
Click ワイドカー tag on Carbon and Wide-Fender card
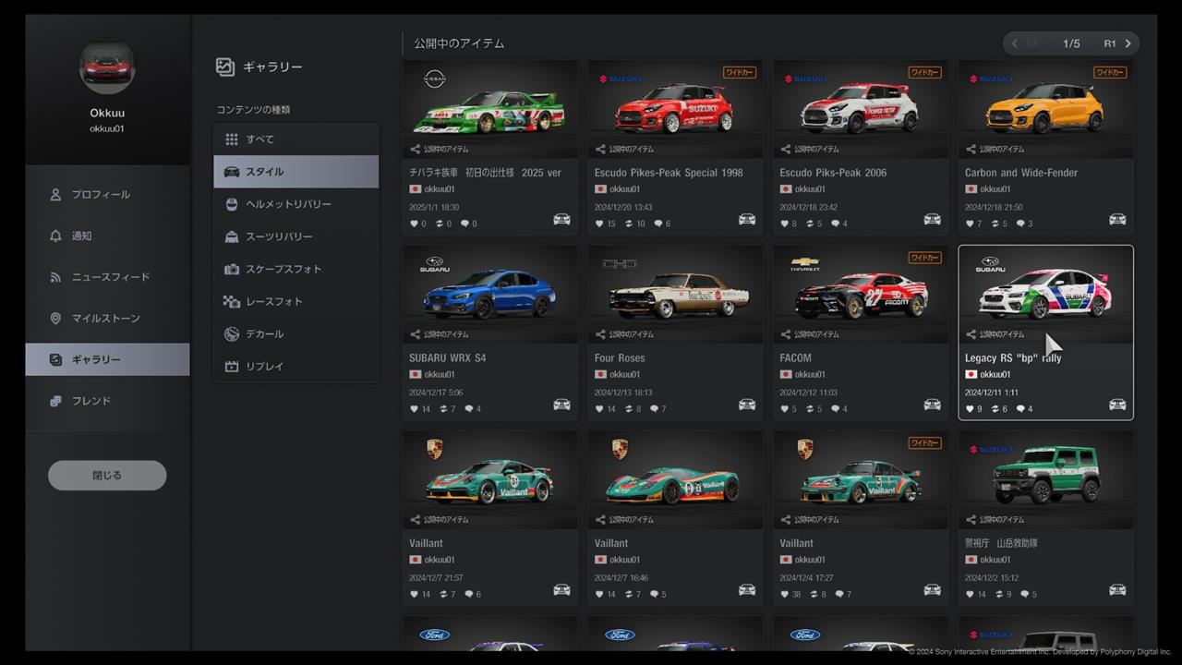pyautogui.click(x=1110, y=72)
